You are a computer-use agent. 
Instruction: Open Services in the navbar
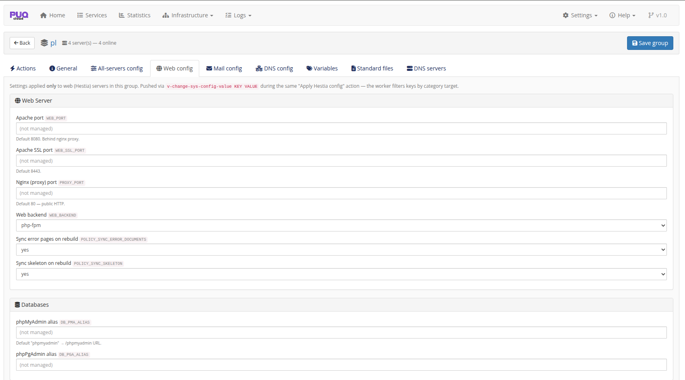(92, 15)
